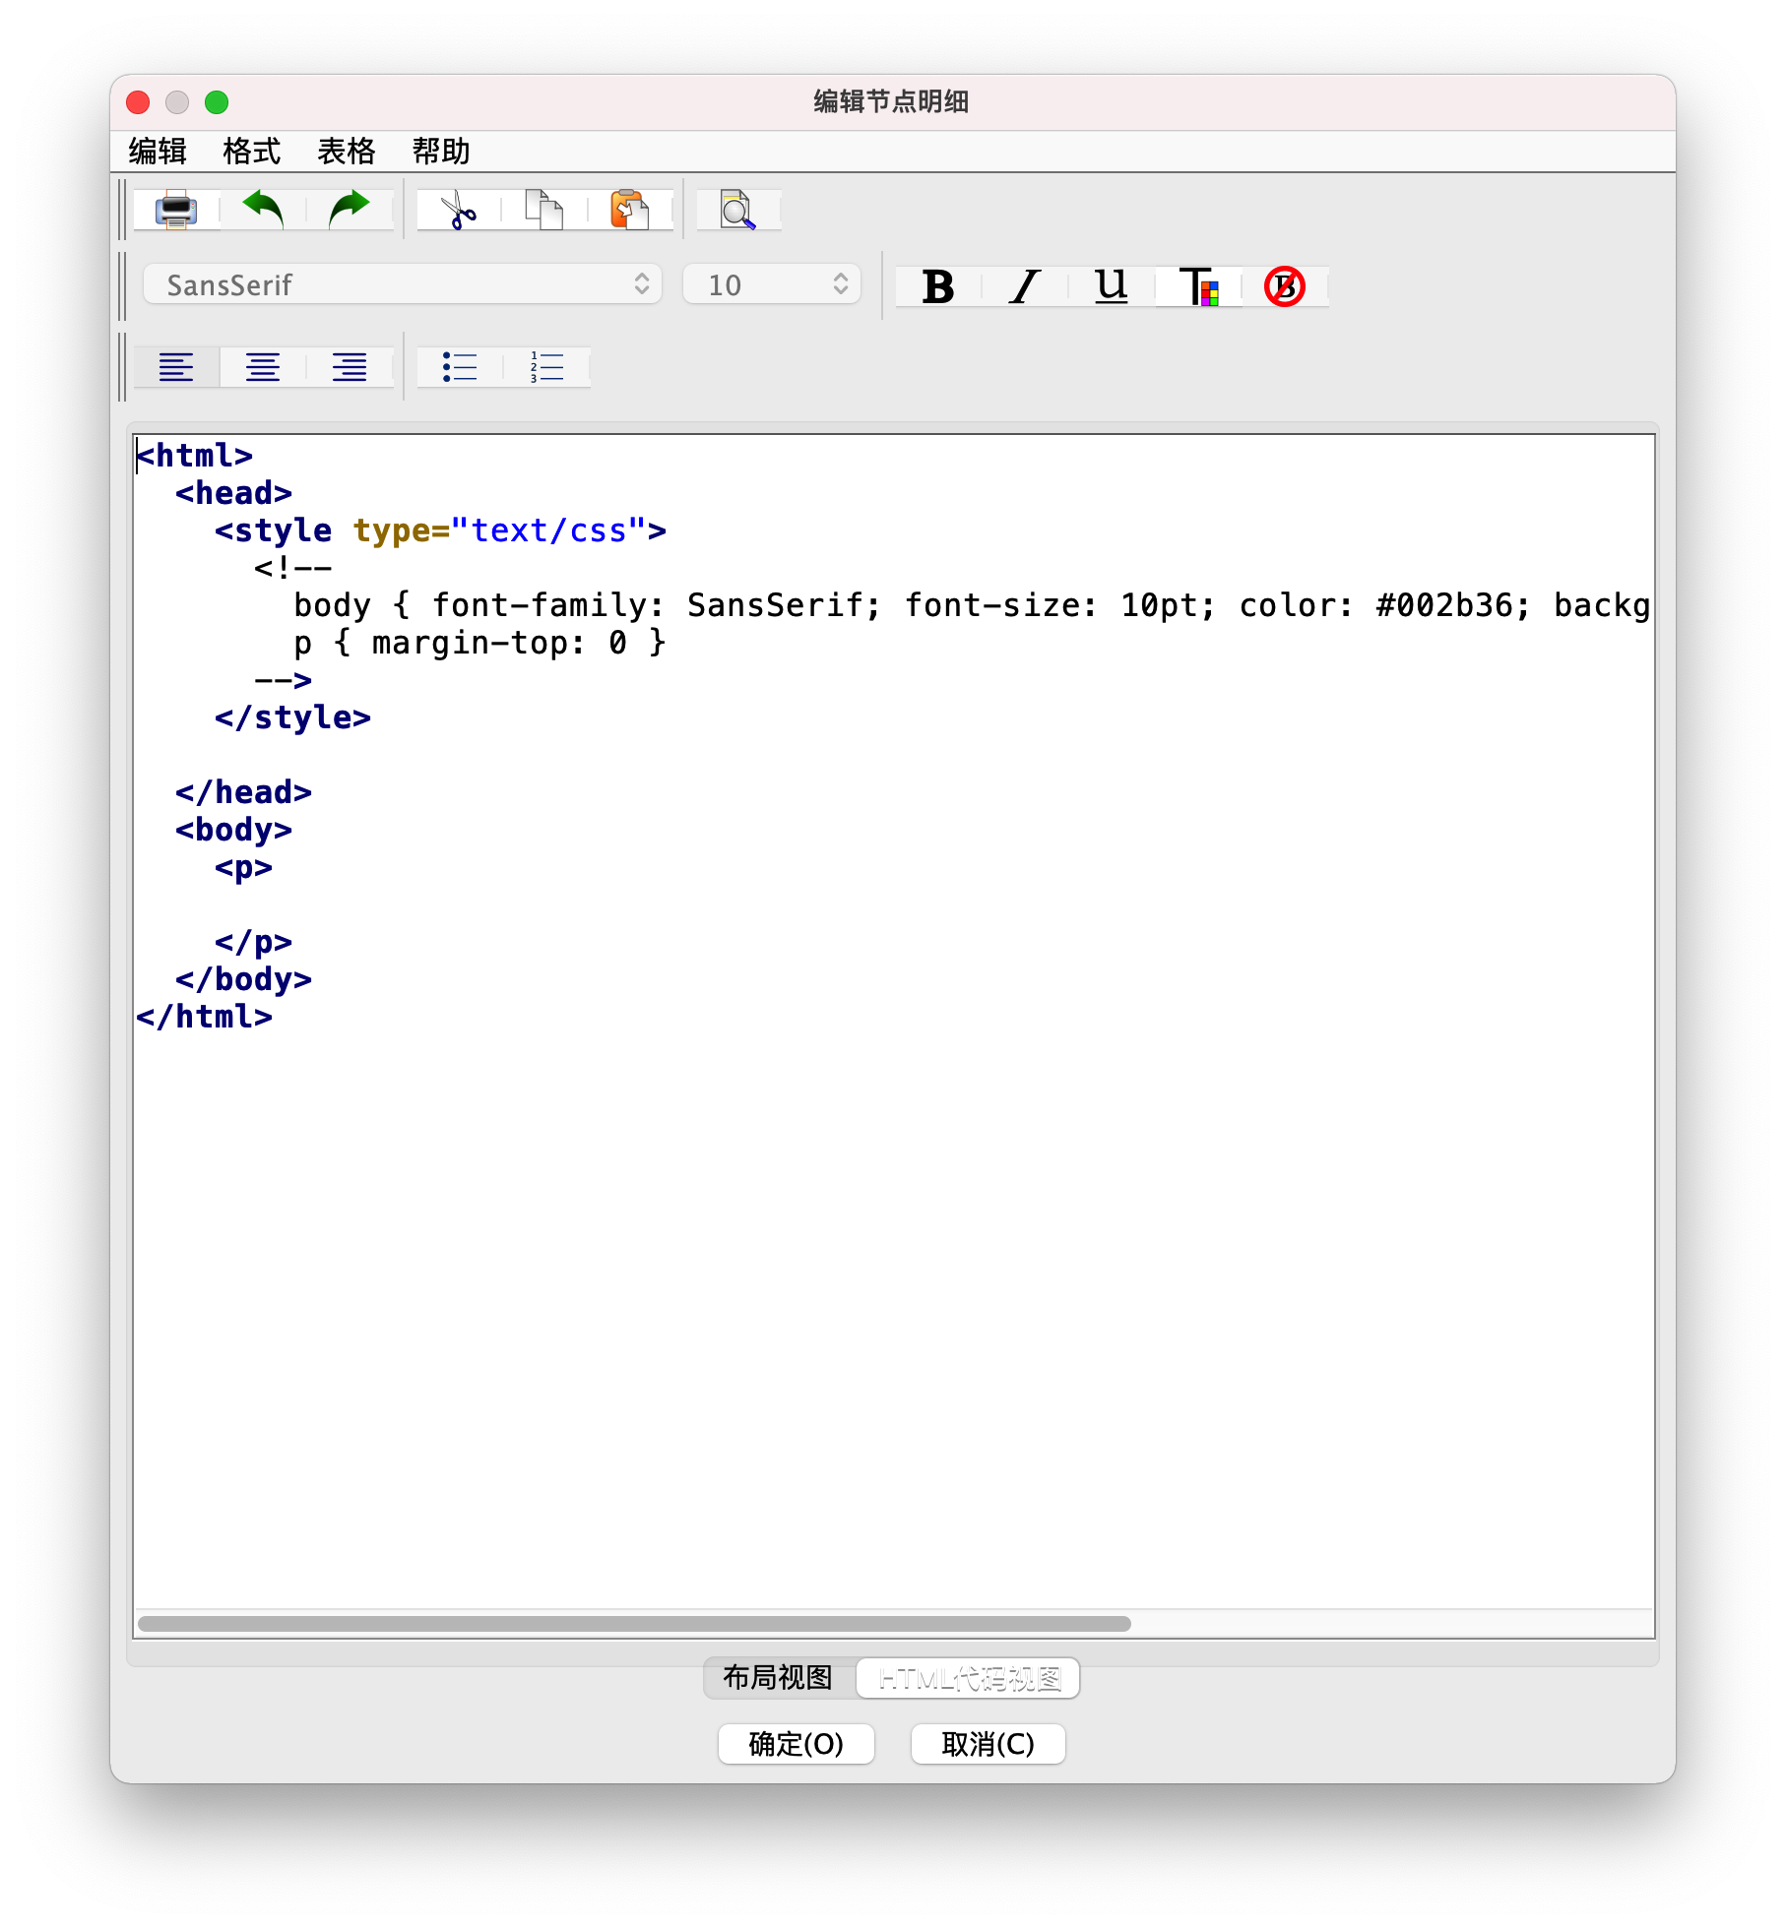Click the 'p { margin-top: 0 }' line
Screen dimensions: 1786x1929
(479, 643)
